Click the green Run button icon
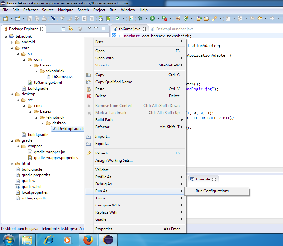This screenshot has height=246, width=283. point(152,18)
